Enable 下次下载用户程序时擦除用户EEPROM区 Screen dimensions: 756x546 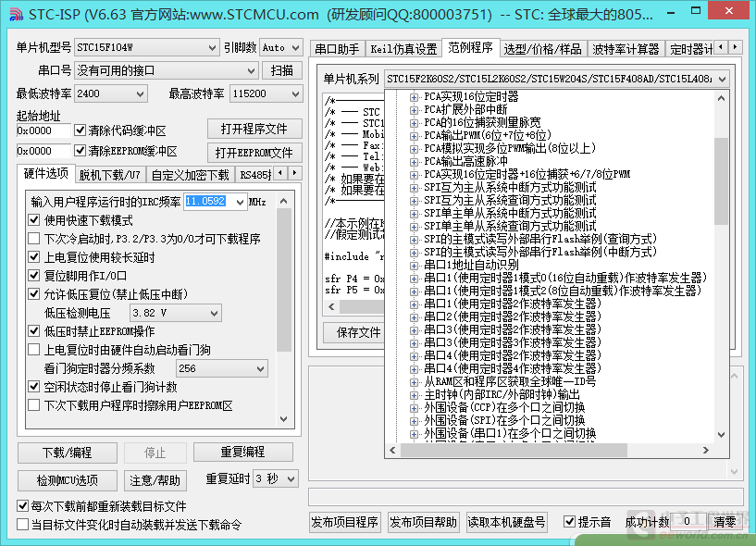click(33, 404)
